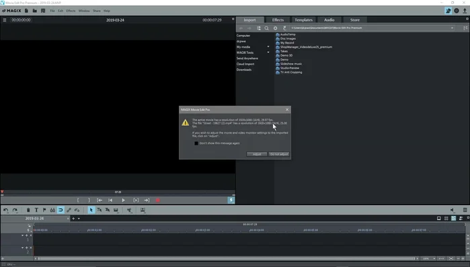Click the Undo arrow
470x267 pixels.
point(5,210)
